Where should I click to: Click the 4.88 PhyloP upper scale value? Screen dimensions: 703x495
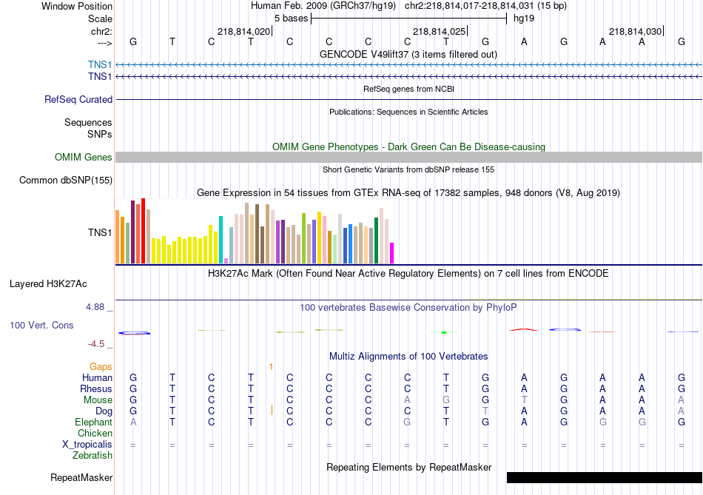pos(95,306)
